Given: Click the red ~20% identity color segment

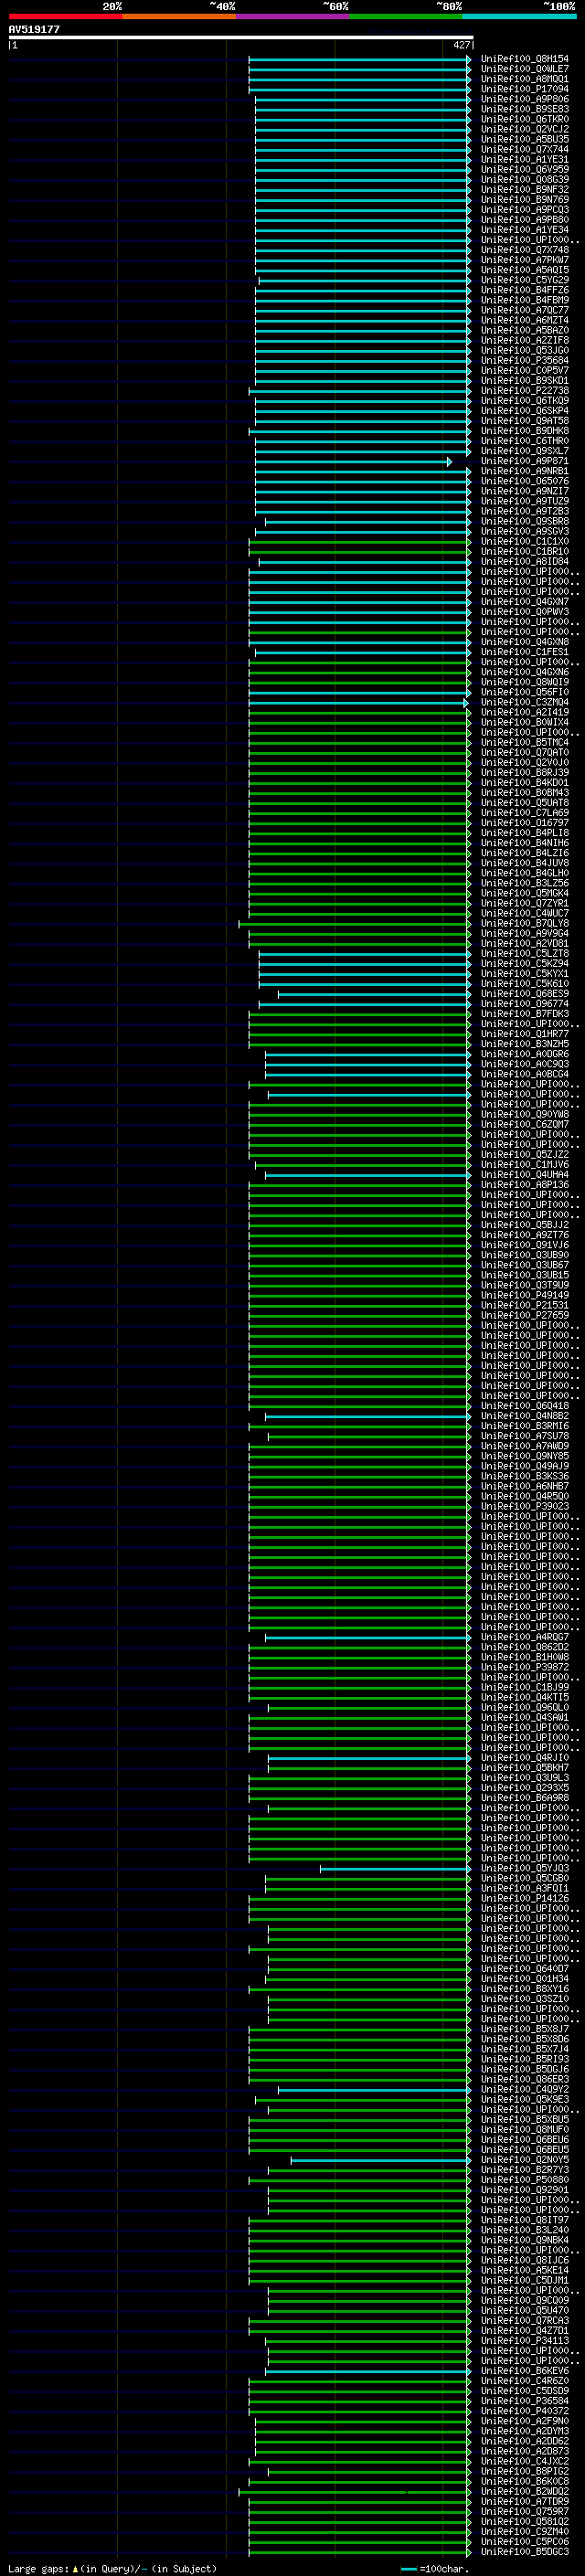Looking at the screenshot, I should click(65, 16).
